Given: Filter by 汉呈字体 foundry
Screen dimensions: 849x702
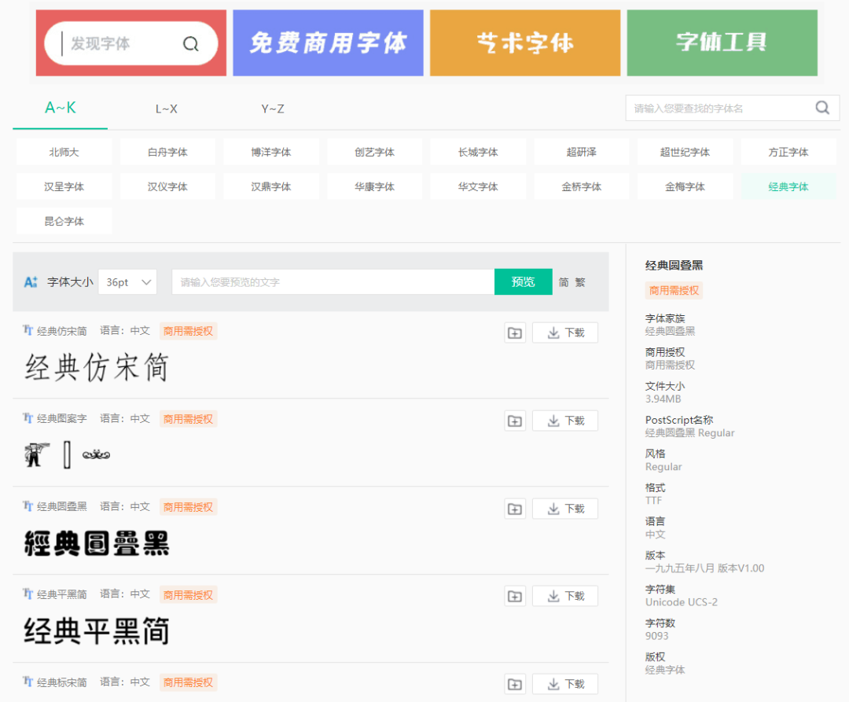Looking at the screenshot, I should point(64,187).
